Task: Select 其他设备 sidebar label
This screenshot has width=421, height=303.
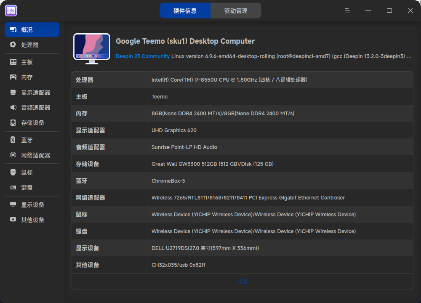Action: 33,220
